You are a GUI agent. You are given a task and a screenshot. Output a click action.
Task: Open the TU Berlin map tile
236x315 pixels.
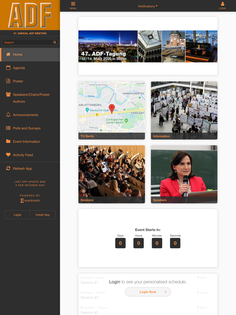(x=111, y=110)
